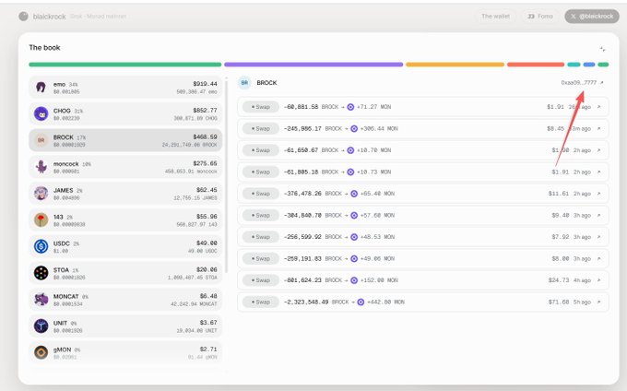The image size is (627, 391).
Task: Click the $49.00 value in the USDC row
Action: 207,243
